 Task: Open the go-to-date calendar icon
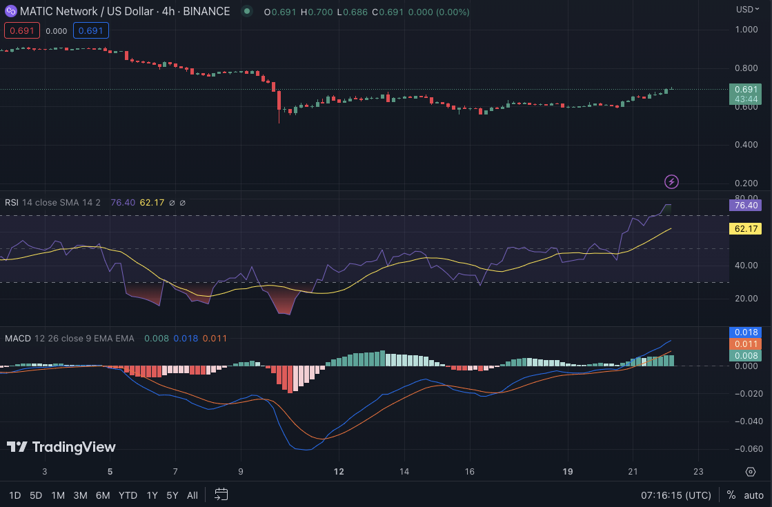[221, 495]
